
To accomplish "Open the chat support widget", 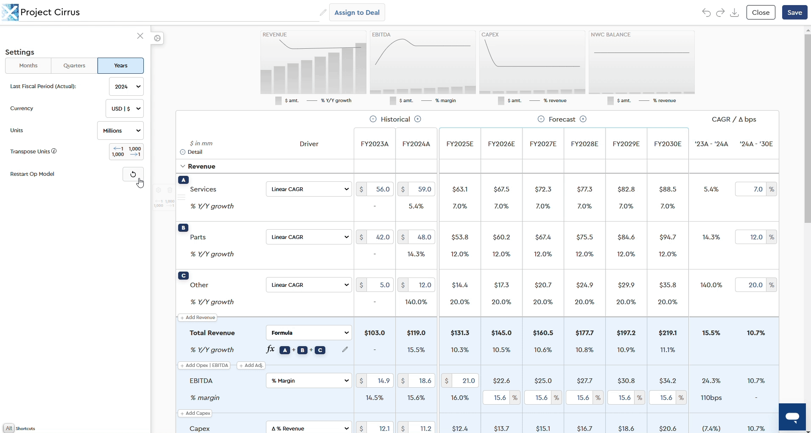I will (792, 417).
